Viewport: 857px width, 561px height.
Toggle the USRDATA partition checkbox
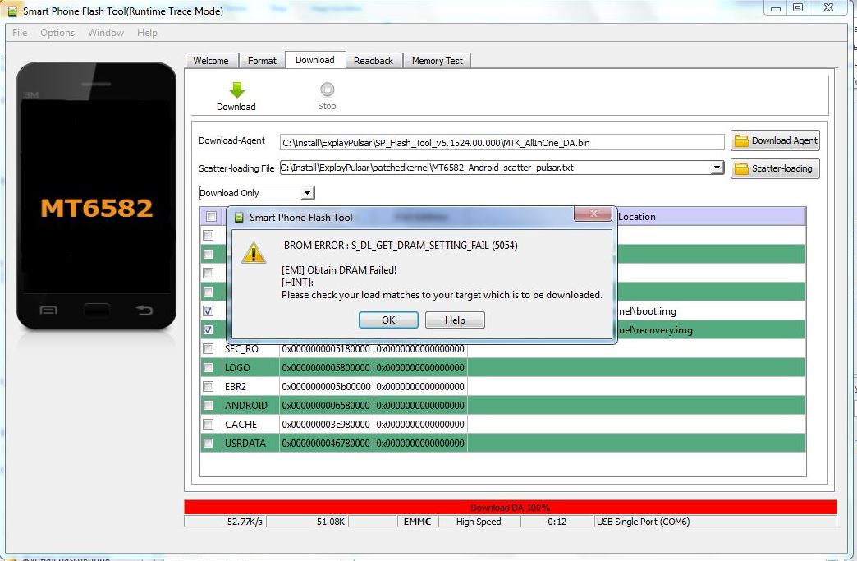pos(209,443)
